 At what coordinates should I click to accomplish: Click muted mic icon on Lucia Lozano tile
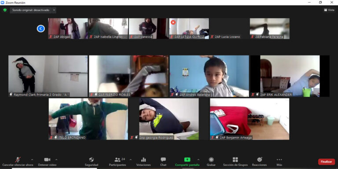[212, 37]
